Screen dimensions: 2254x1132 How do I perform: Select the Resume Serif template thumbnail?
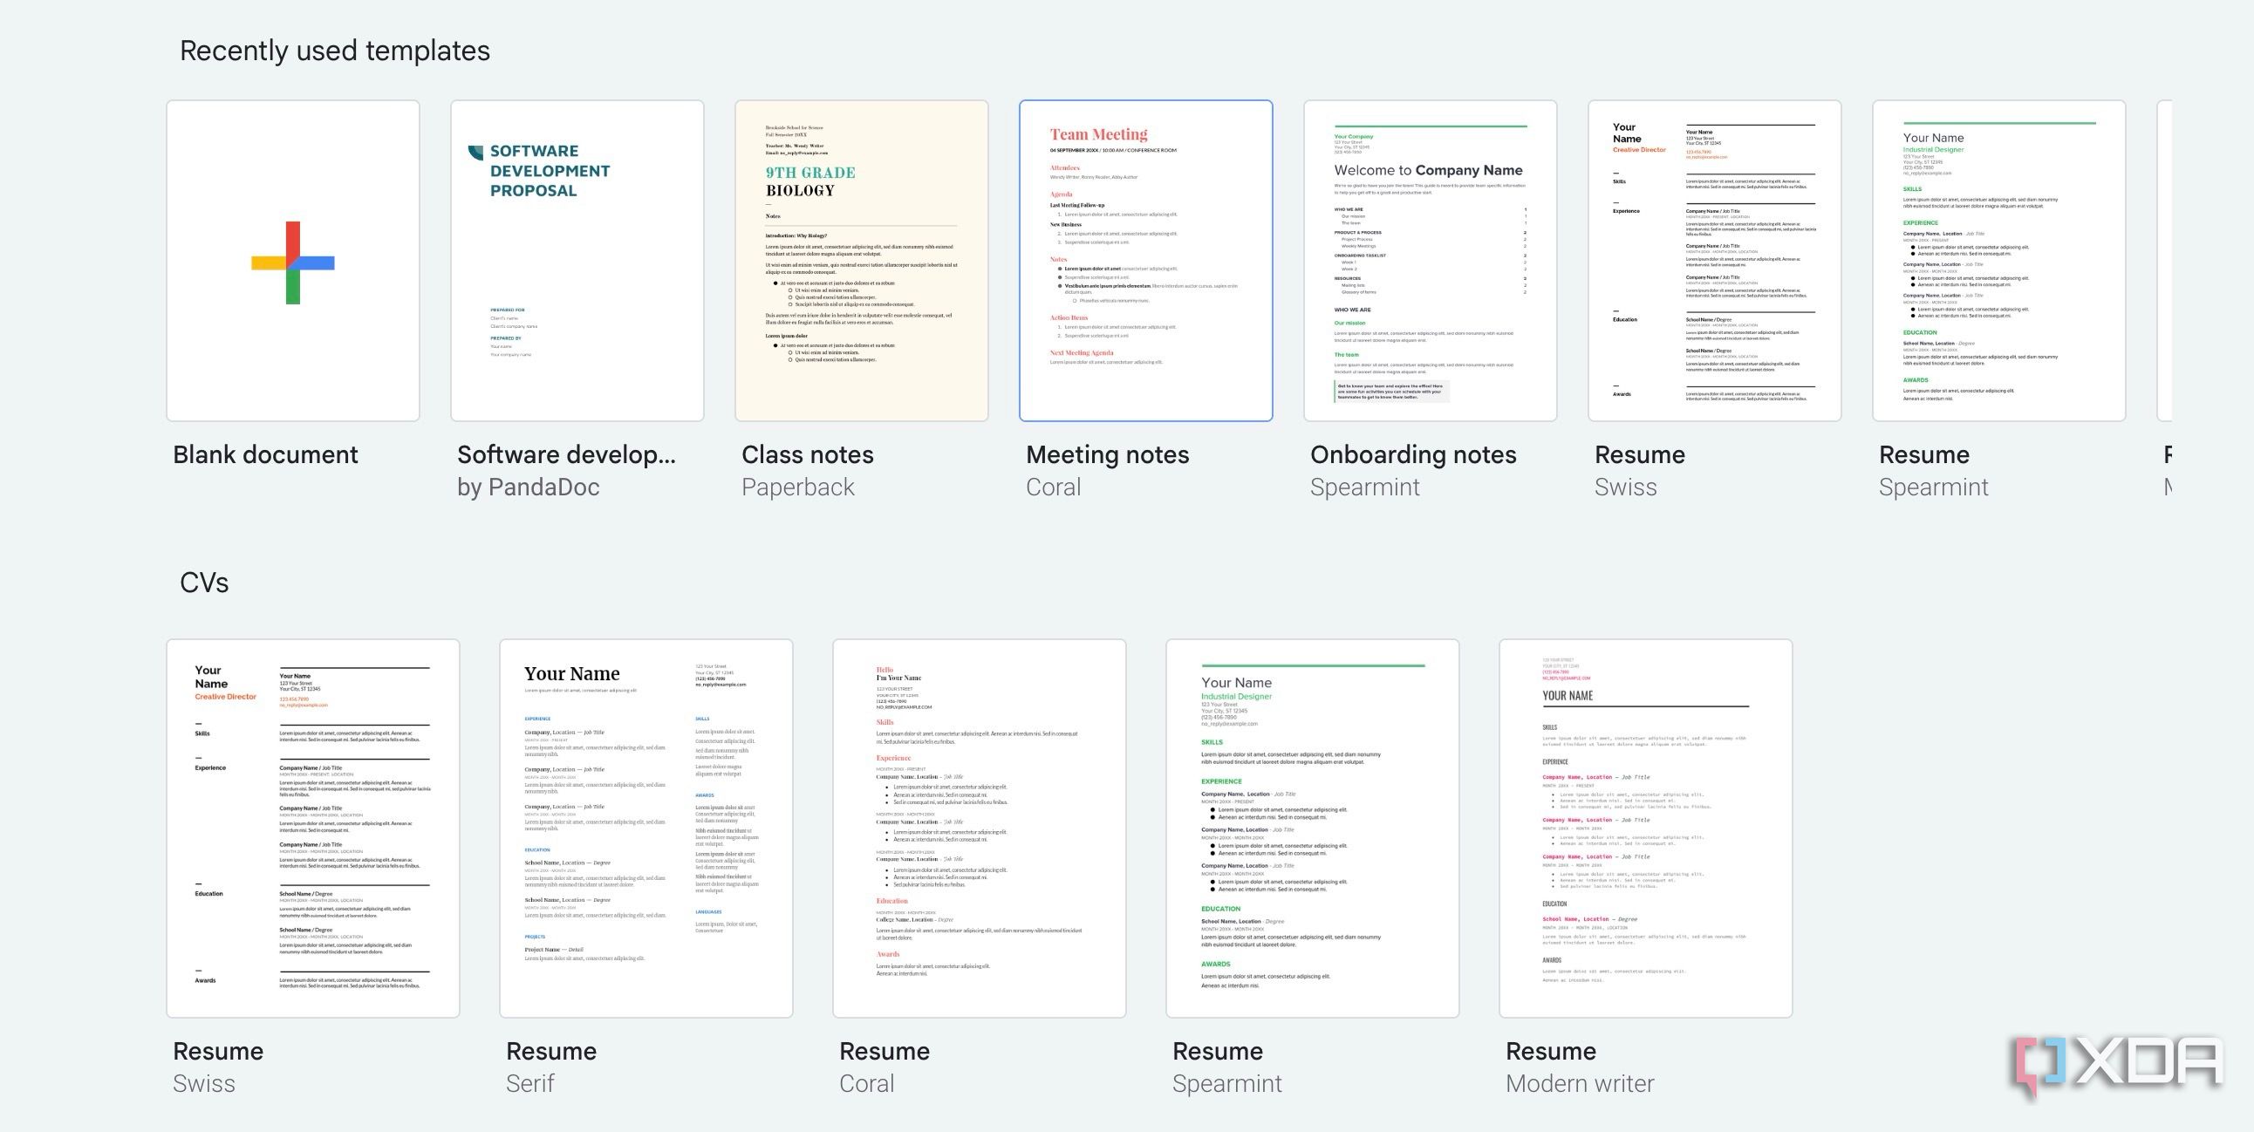645,828
